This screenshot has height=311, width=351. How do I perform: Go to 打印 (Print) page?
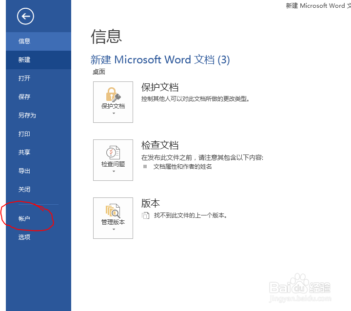coord(39,134)
